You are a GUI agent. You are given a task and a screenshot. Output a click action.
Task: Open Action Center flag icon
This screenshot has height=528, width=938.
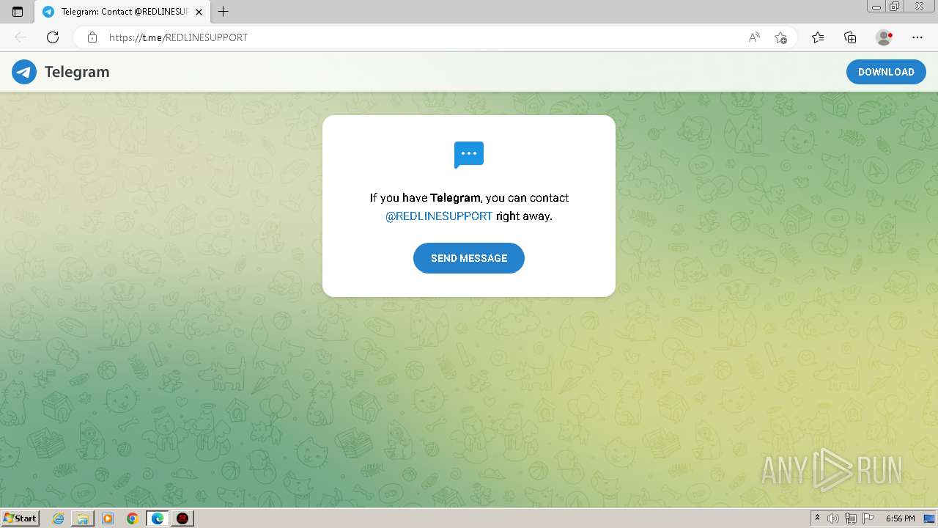pos(868,518)
